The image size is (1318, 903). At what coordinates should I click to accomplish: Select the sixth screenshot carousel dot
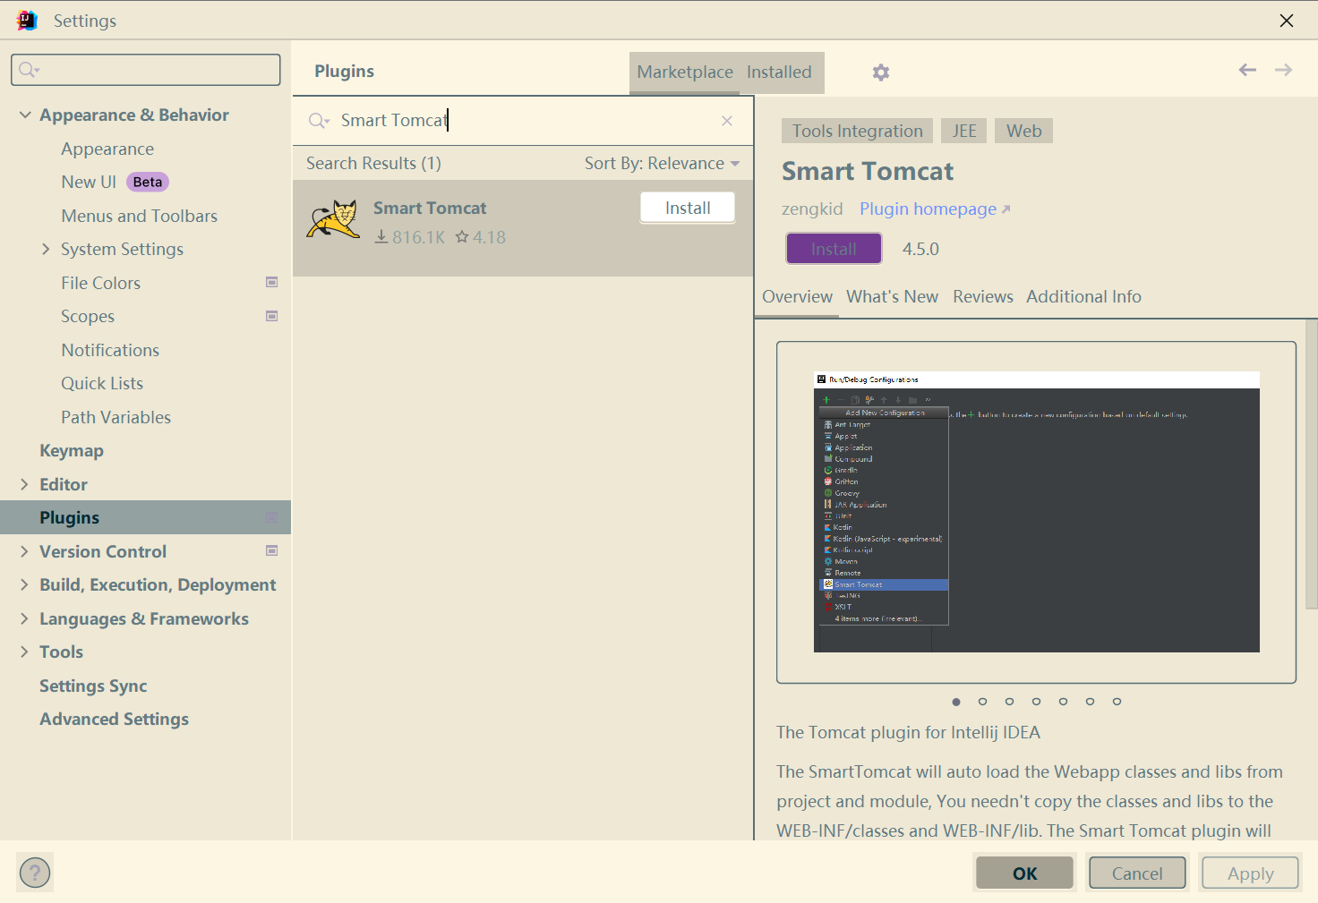pos(1090,702)
